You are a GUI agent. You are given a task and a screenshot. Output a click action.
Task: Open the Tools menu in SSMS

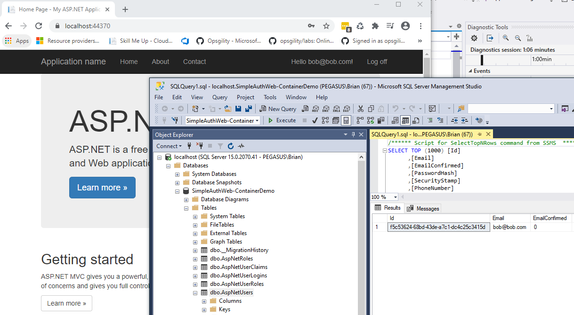pos(270,97)
